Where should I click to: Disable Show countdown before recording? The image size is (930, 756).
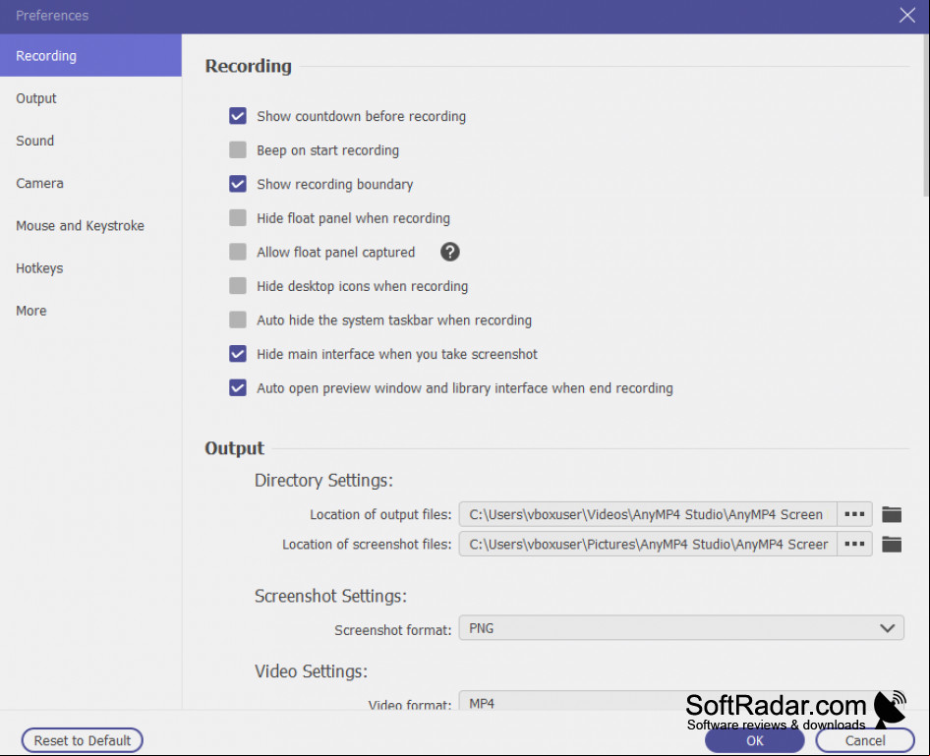238,116
